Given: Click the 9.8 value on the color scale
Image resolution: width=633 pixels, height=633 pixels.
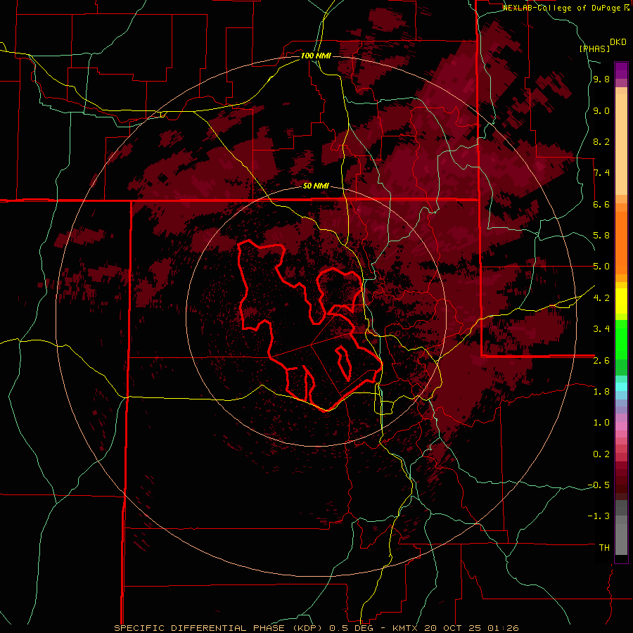Looking at the screenshot, I should coord(601,79).
